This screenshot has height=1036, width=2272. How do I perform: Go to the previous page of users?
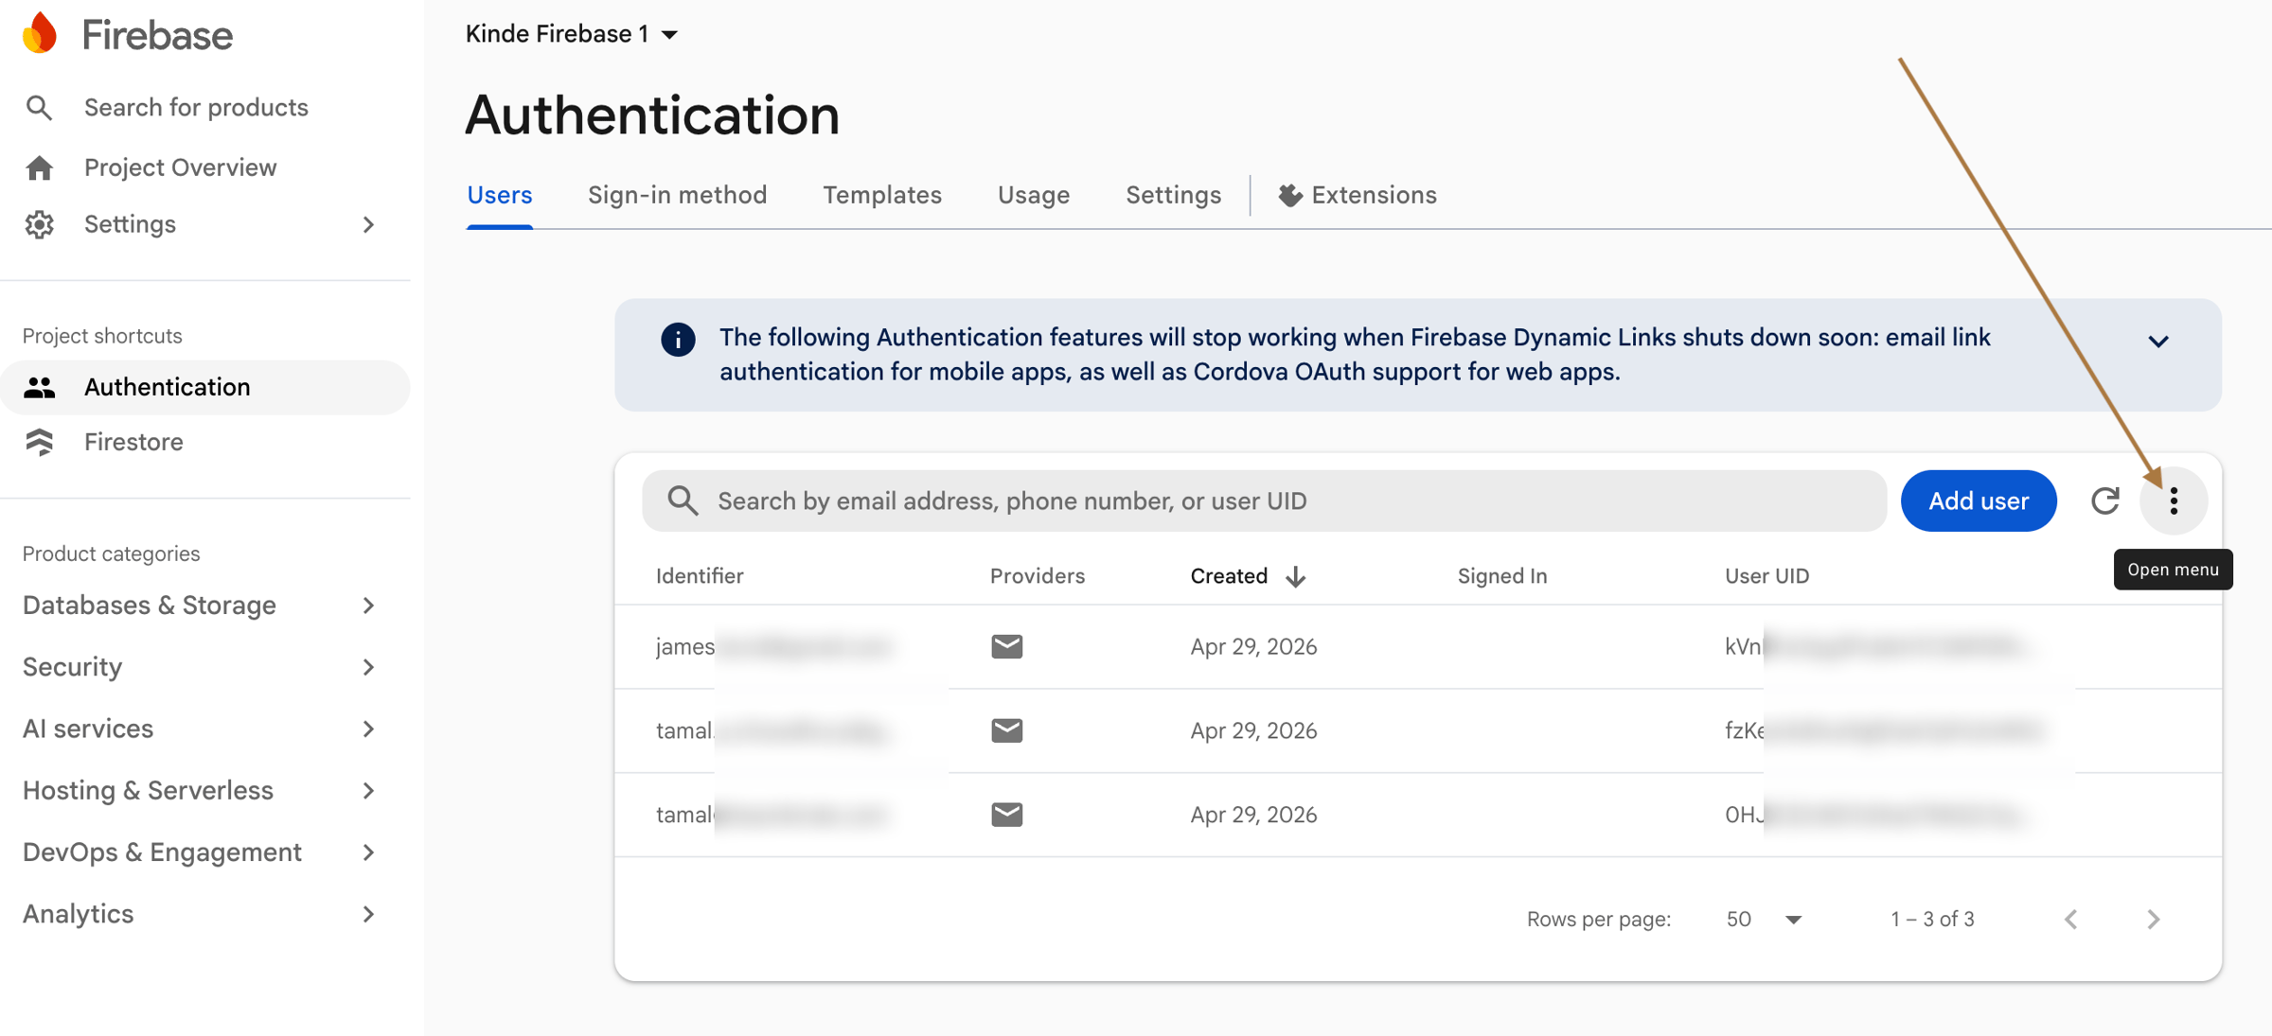pos(2071,920)
